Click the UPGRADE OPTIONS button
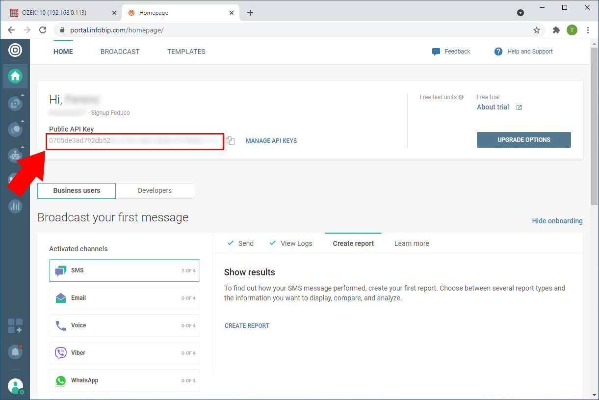The height and width of the screenshot is (400, 599). 524,140
